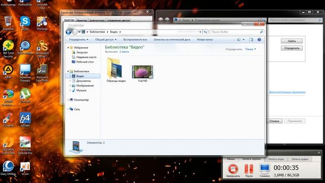Stop recording with the Завершить button
325x183 pixels.
click(x=233, y=170)
